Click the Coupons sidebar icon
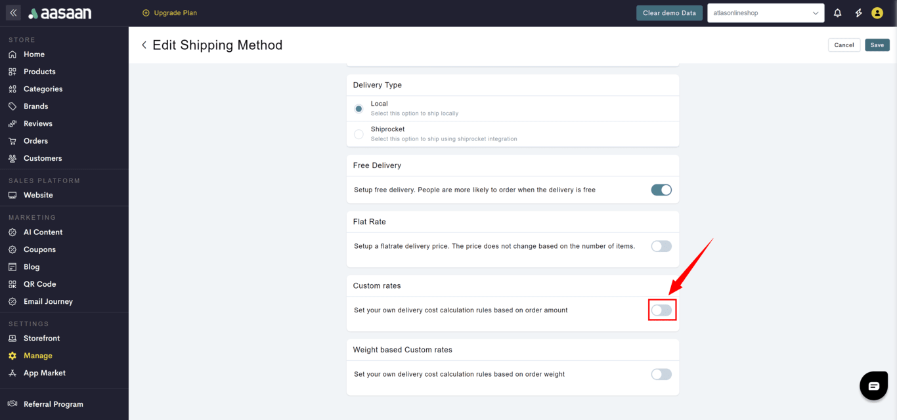Screen dimensions: 897x420 [12, 249]
